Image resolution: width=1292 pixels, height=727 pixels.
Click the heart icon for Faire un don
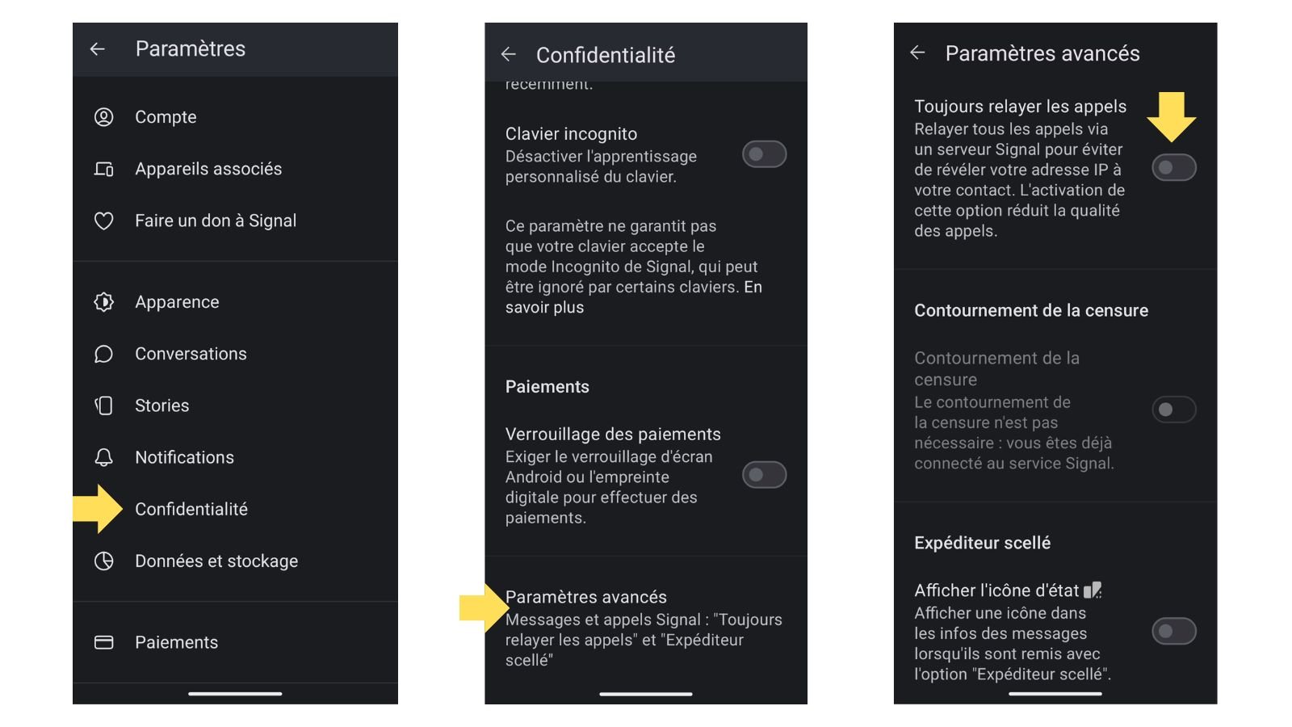[104, 220]
